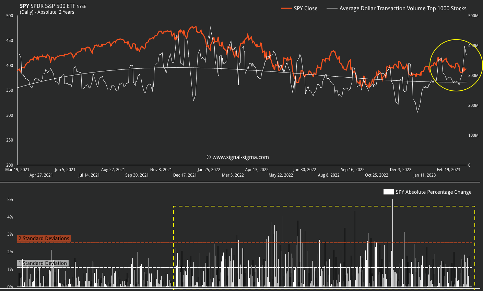
Task: Click the SPDR S&P 500 ETF title text
Action: coord(53,6)
